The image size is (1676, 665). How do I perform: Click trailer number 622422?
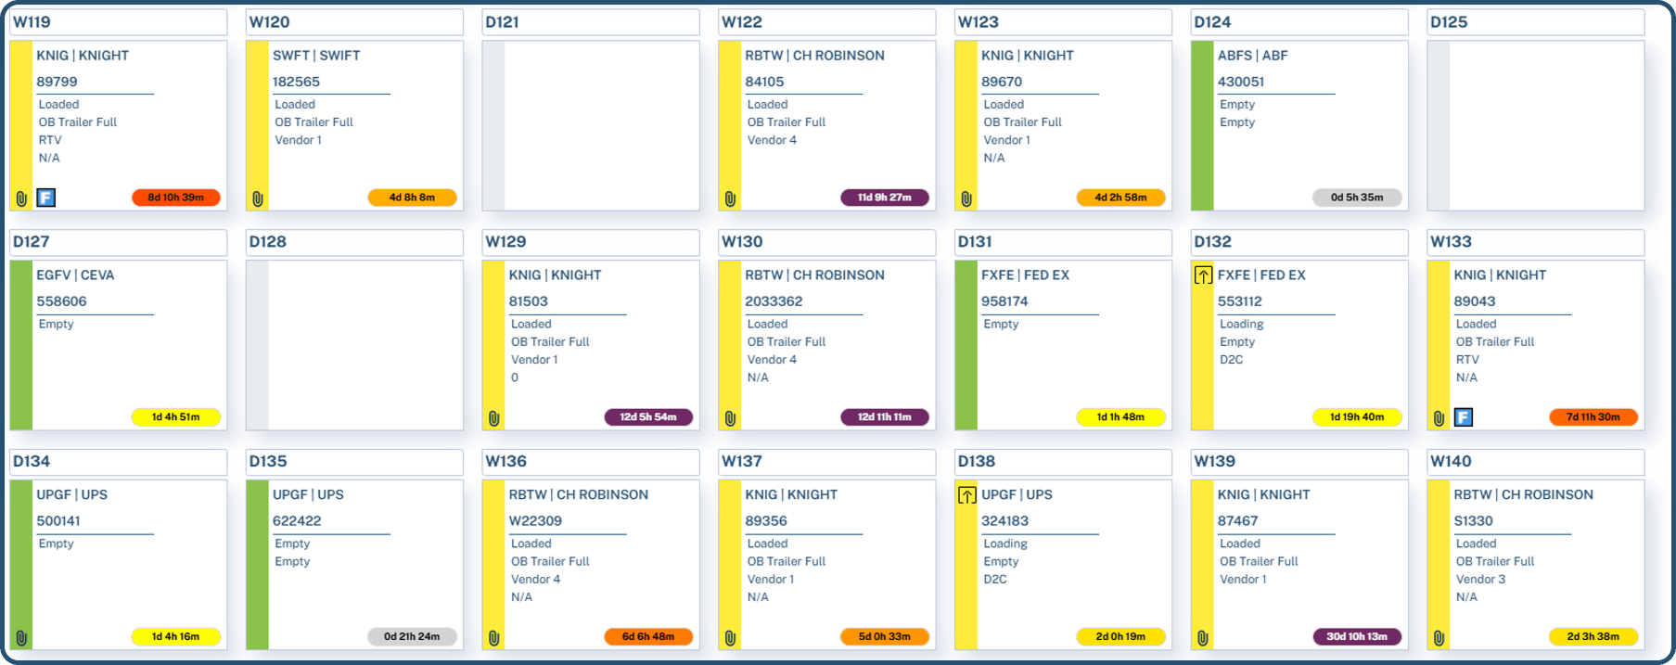pos(297,521)
